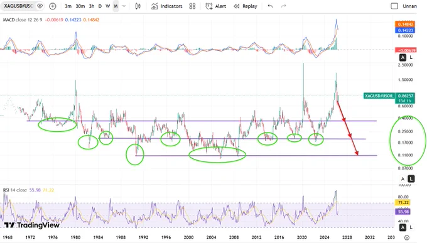Screen dimensions: 427x243
Task: Open the candlestick chart style menu
Action: [138, 6]
